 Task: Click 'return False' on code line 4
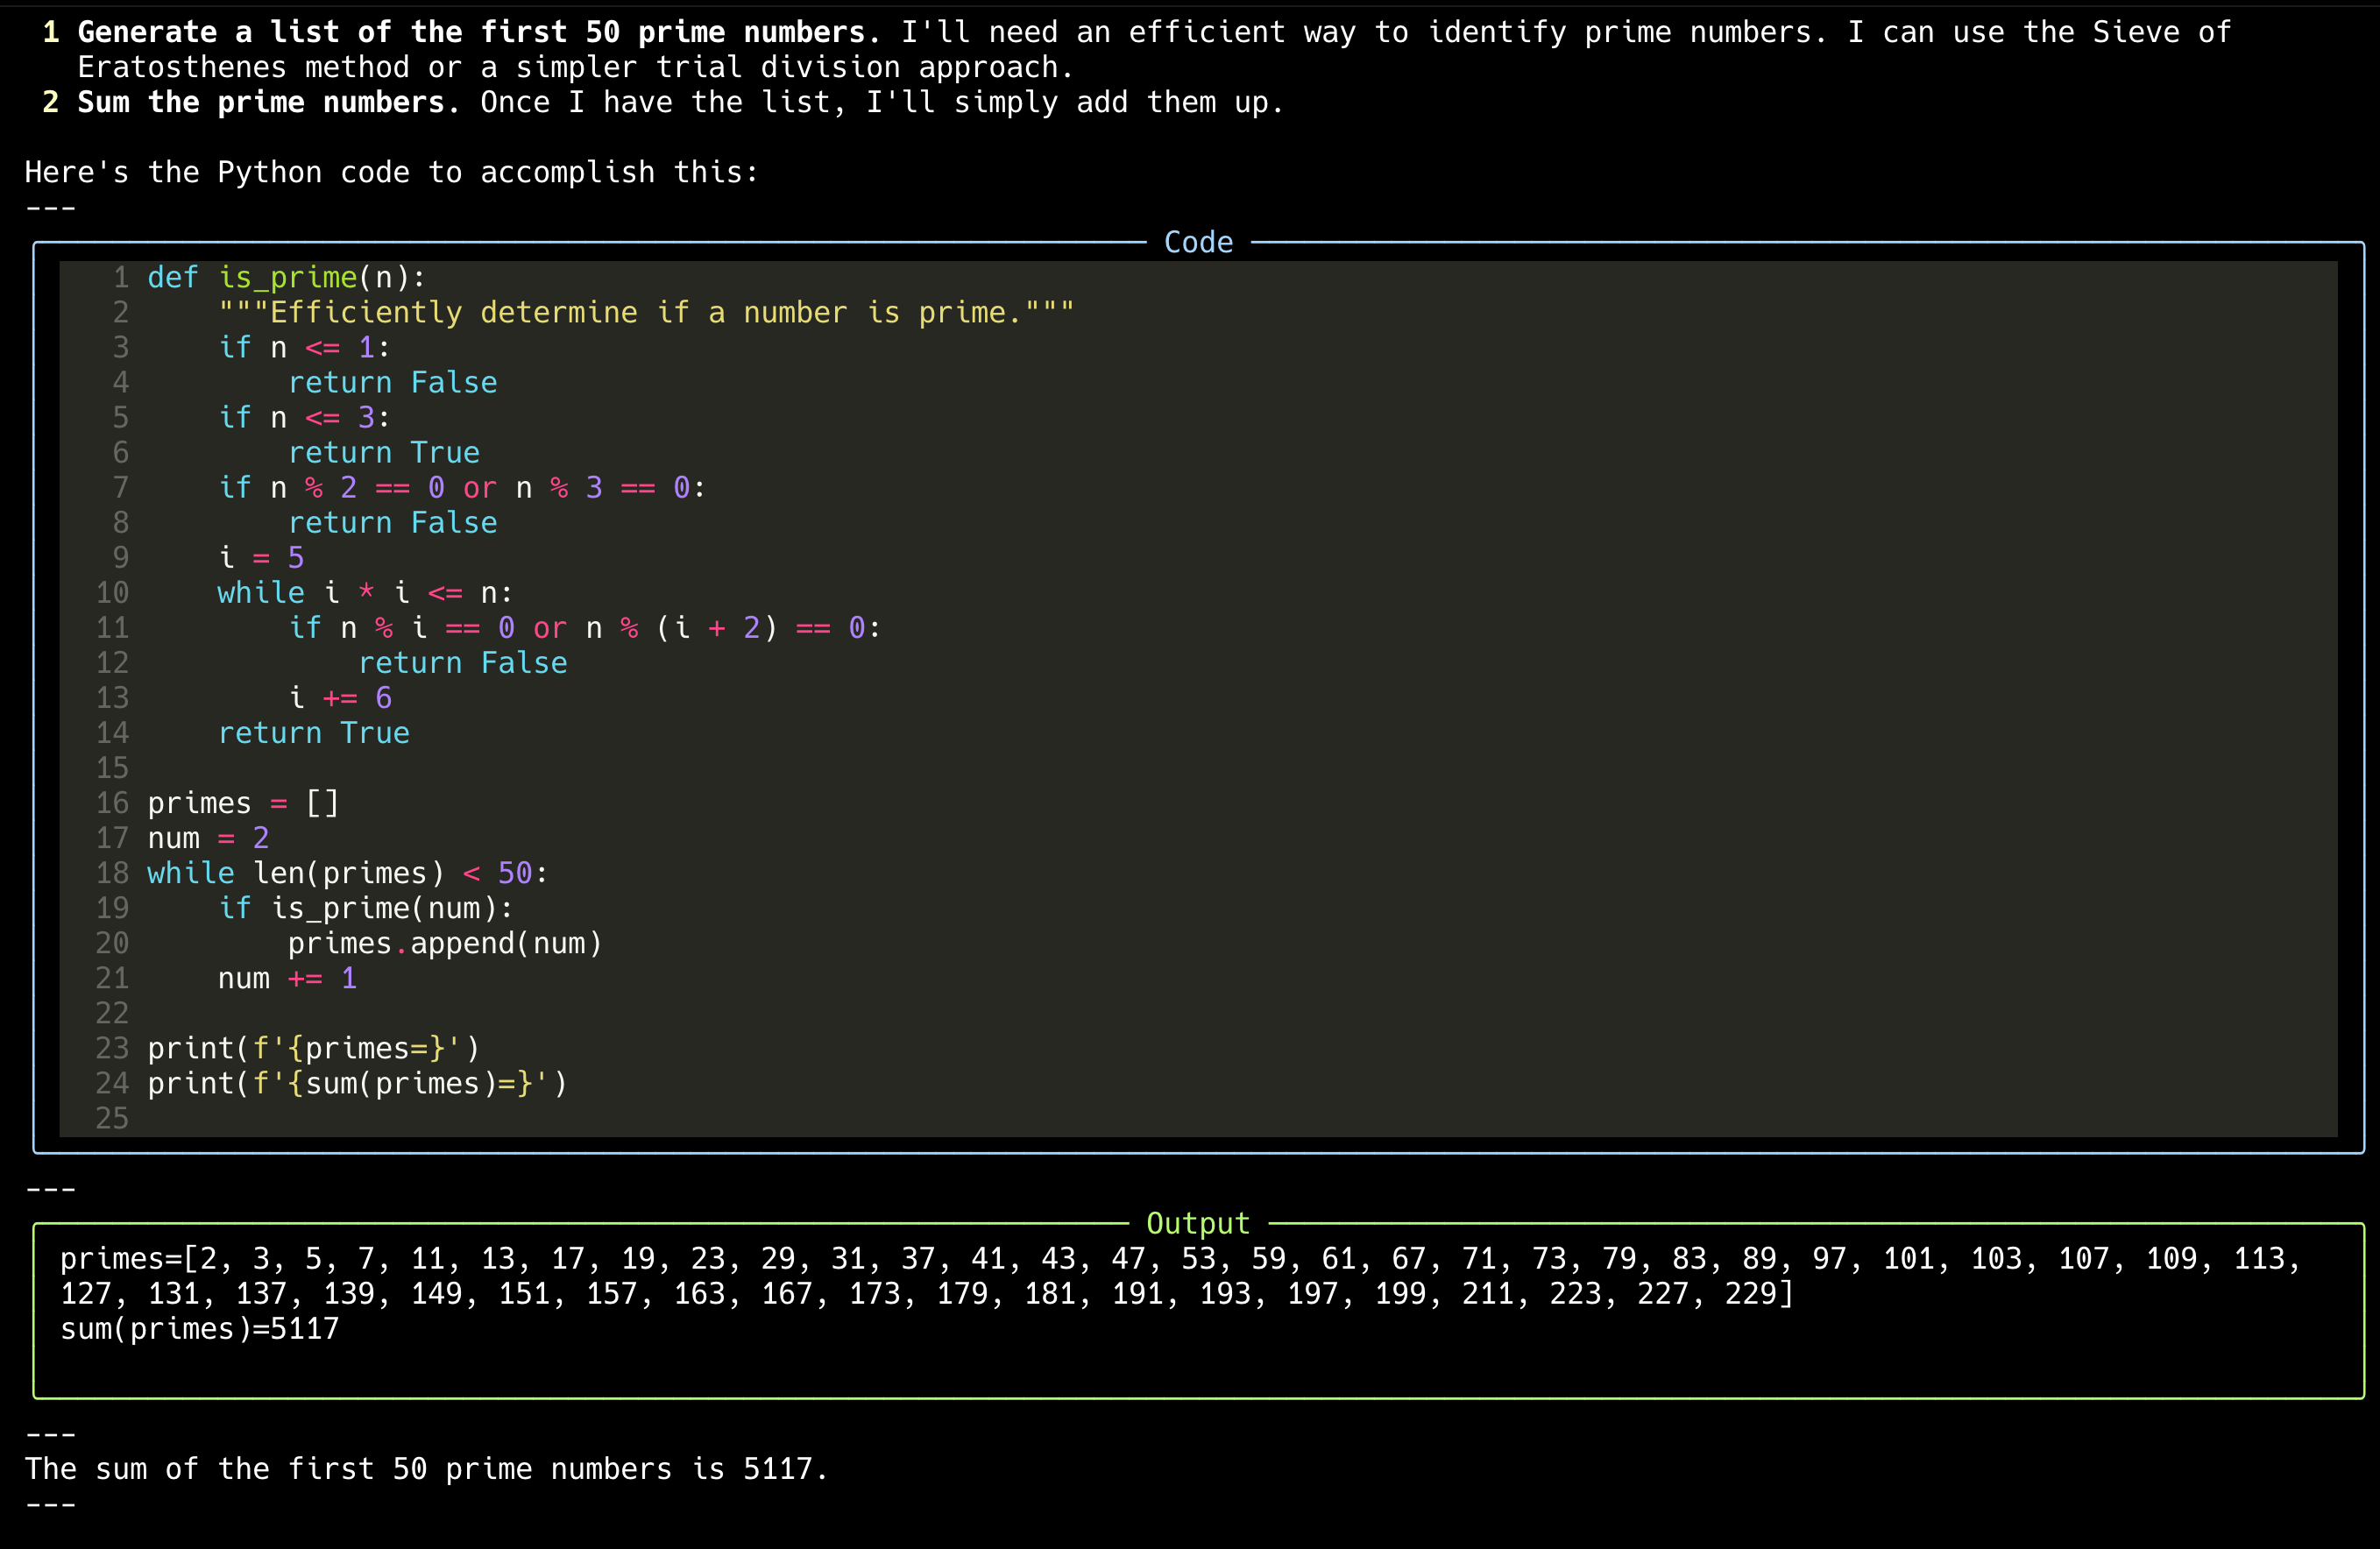(x=392, y=382)
